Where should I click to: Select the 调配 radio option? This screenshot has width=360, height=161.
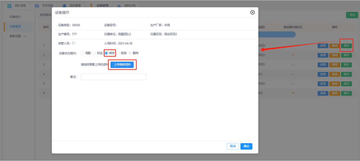[82, 53]
